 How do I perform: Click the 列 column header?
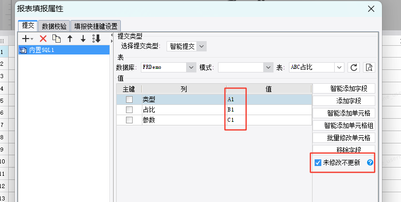point(184,89)
